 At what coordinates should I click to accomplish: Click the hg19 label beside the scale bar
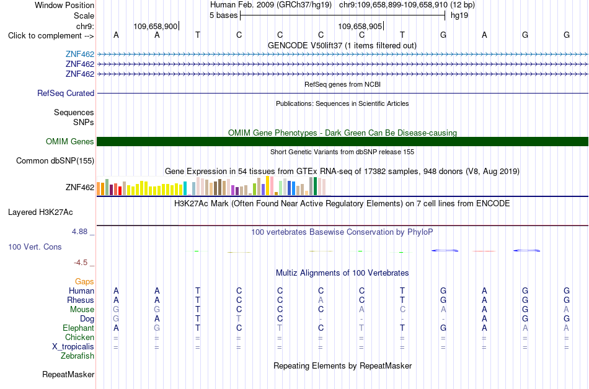point(459,15)
